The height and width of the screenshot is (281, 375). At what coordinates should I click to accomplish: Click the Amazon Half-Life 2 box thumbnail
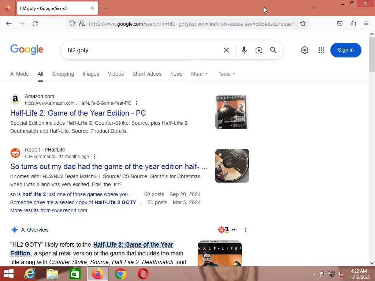232,112
